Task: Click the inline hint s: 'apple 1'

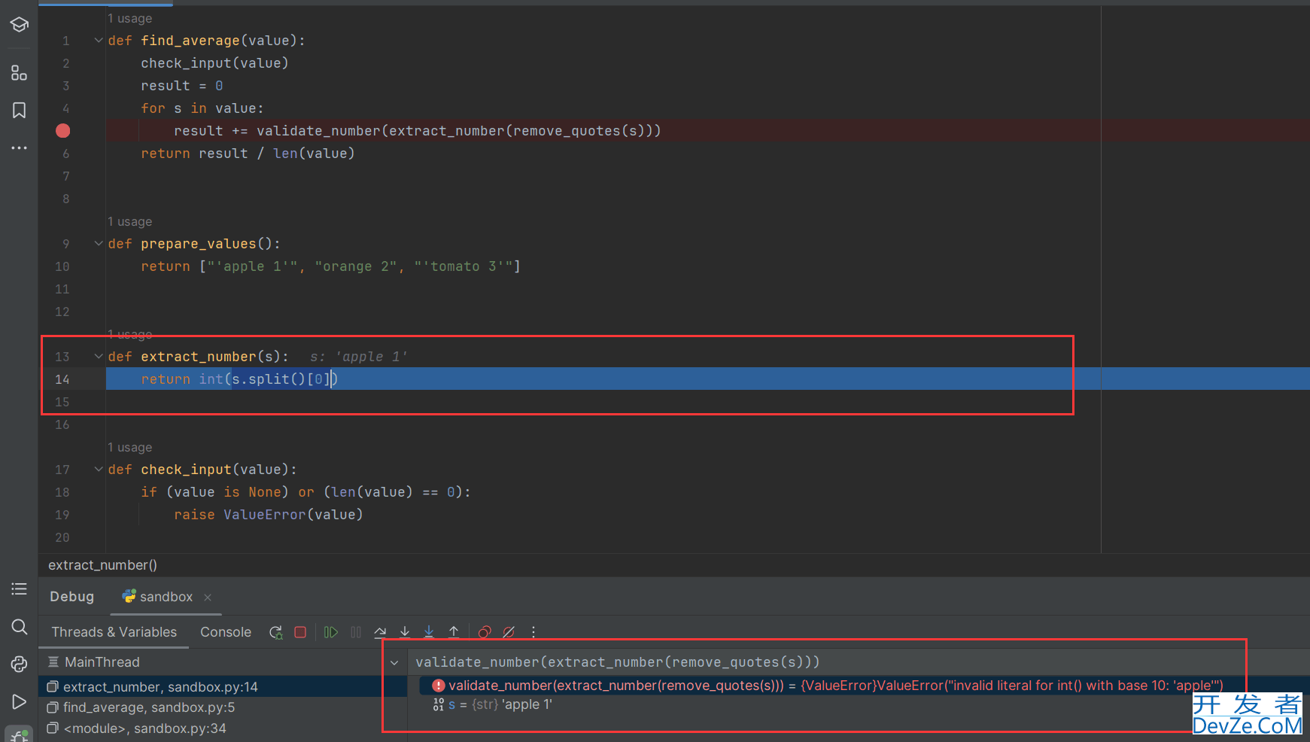Action: 358,357
